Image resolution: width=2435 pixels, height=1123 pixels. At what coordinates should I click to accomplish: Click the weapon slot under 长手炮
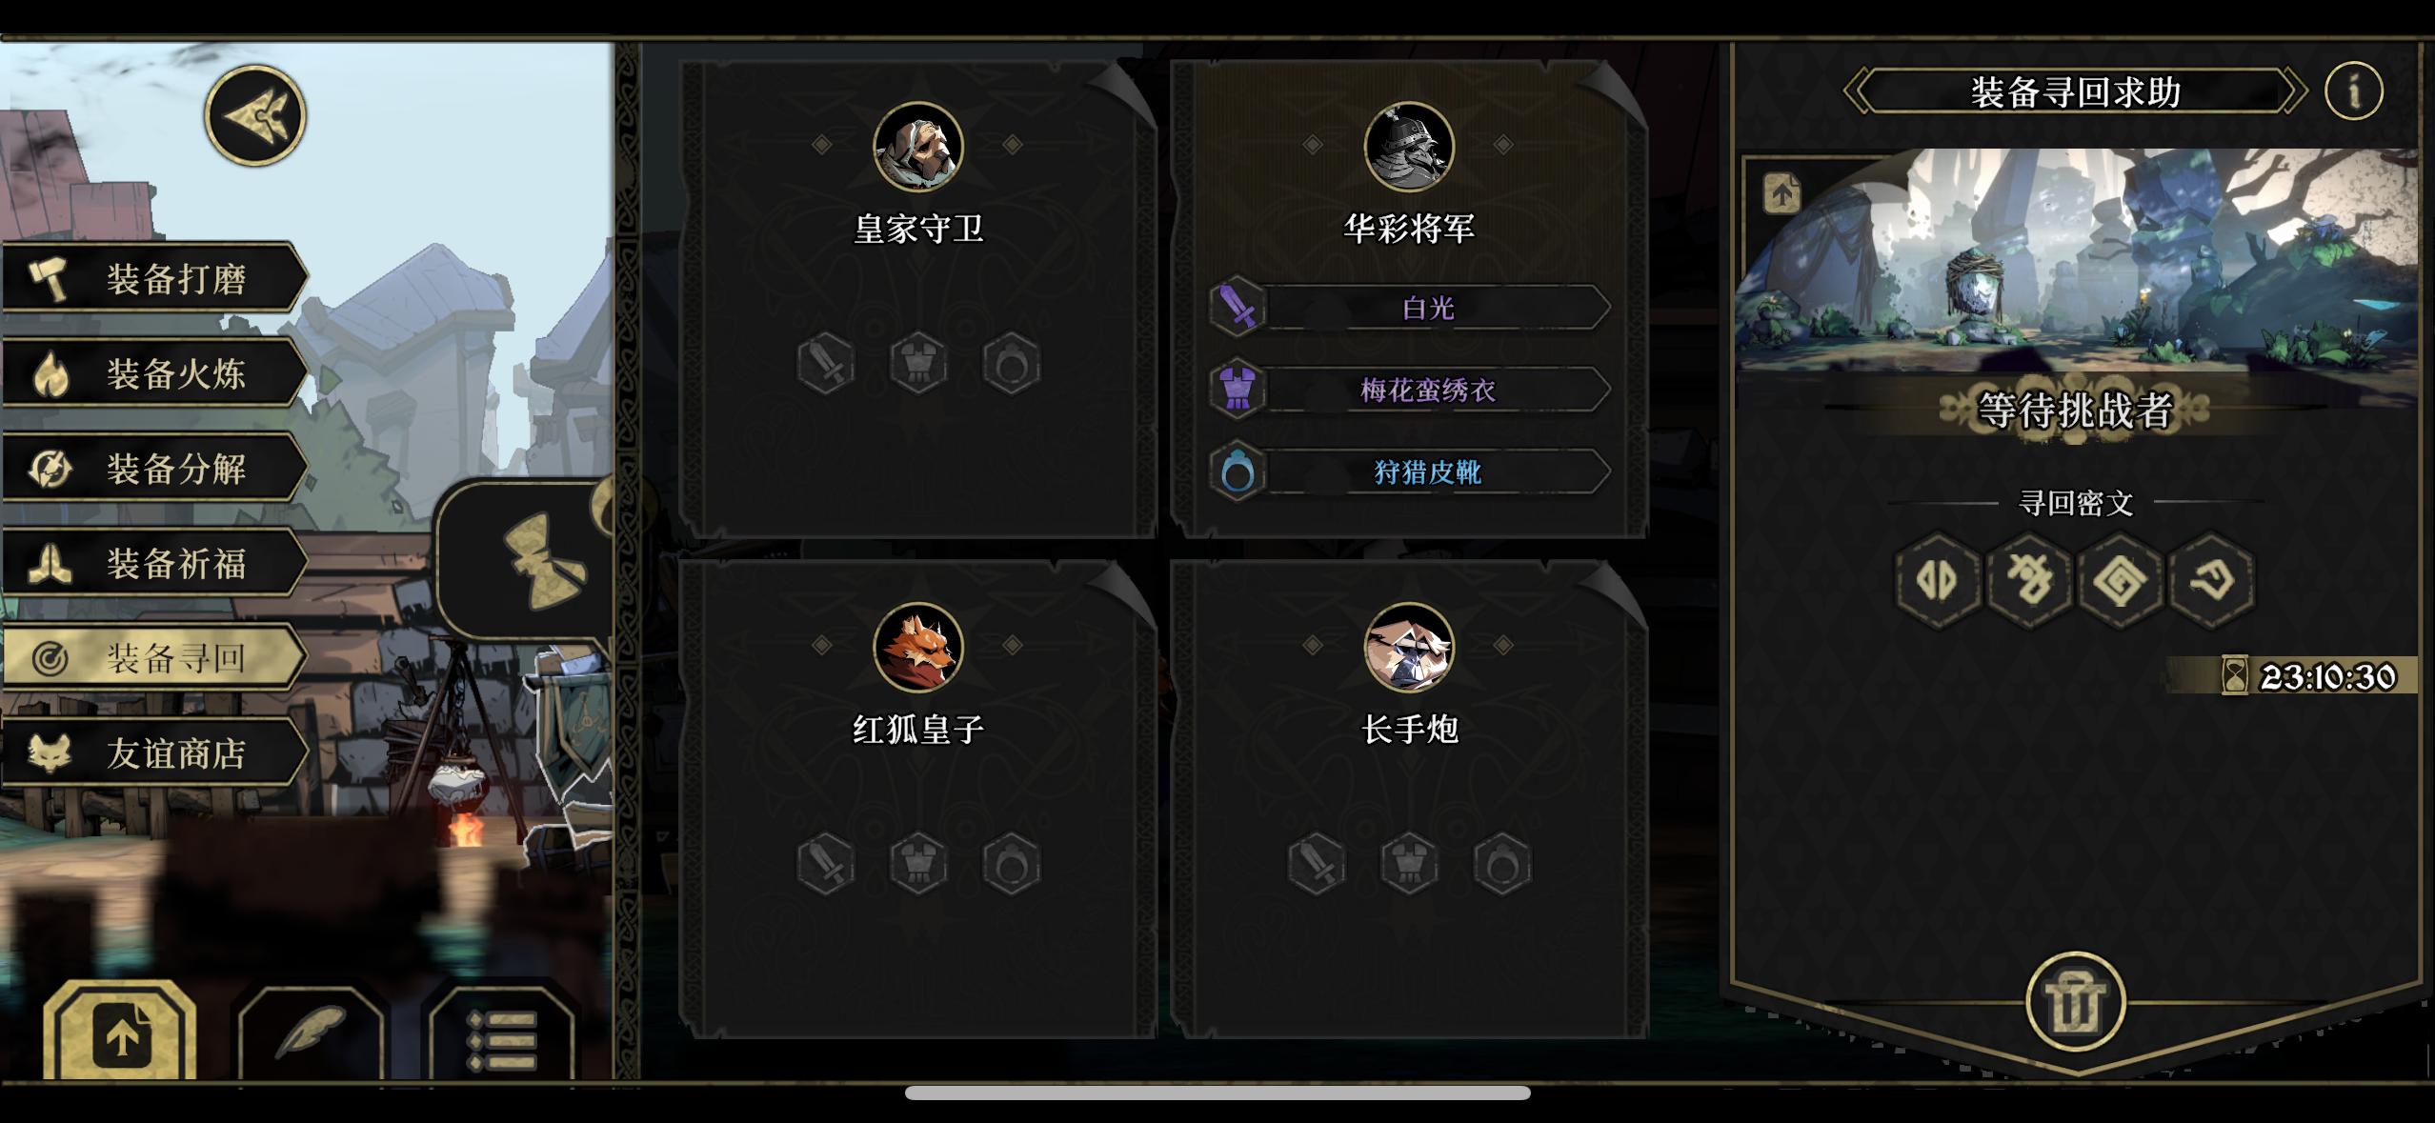1317,864
